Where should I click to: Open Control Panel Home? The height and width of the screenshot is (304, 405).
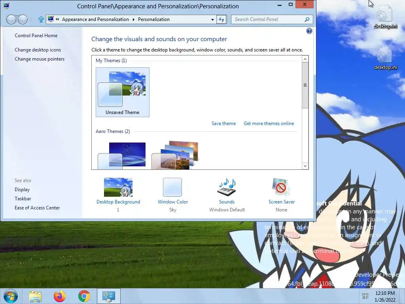pyautogui.click(x=36, y=36)
